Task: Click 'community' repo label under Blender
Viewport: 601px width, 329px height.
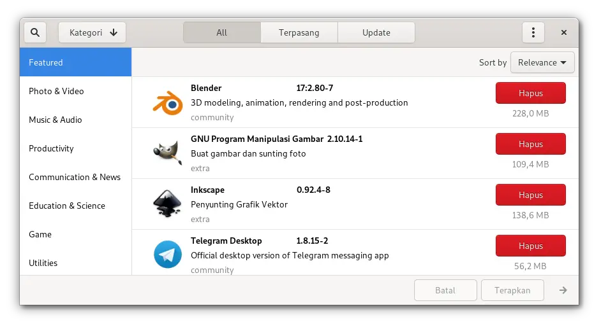Action: [x=212, y=117]
